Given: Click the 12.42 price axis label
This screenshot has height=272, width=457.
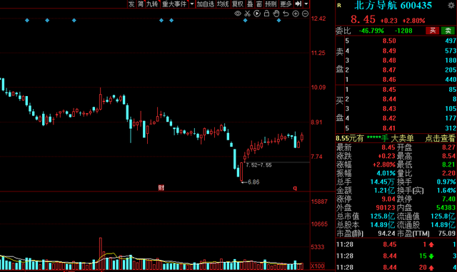Looking at the screenshot, I should pyautogui.click(x=318, y=19).
